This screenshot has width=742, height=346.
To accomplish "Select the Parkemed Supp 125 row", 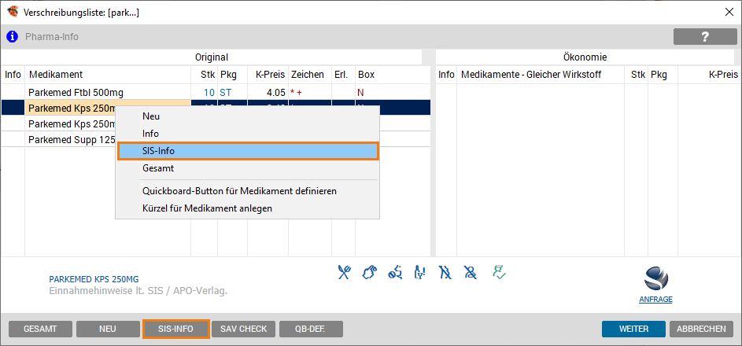I will click(216, 139).
